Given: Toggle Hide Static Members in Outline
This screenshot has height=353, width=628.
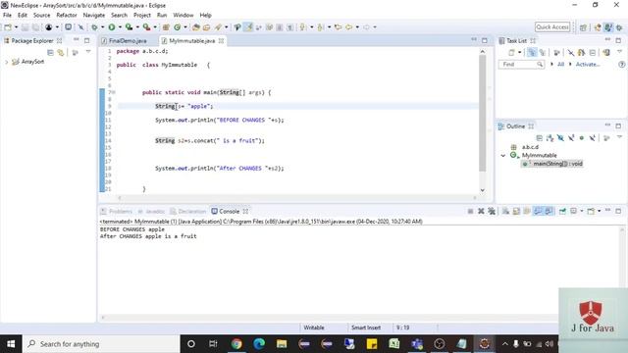Looking at the screenshot, I should (571, 138).
